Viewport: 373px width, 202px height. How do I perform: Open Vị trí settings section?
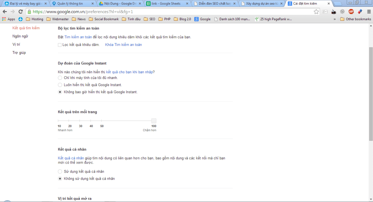click(x=16, y=44)
